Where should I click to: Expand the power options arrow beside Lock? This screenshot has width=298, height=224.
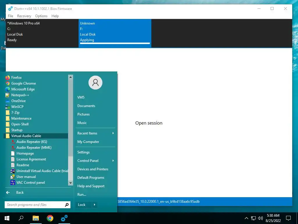pos(95,205)
